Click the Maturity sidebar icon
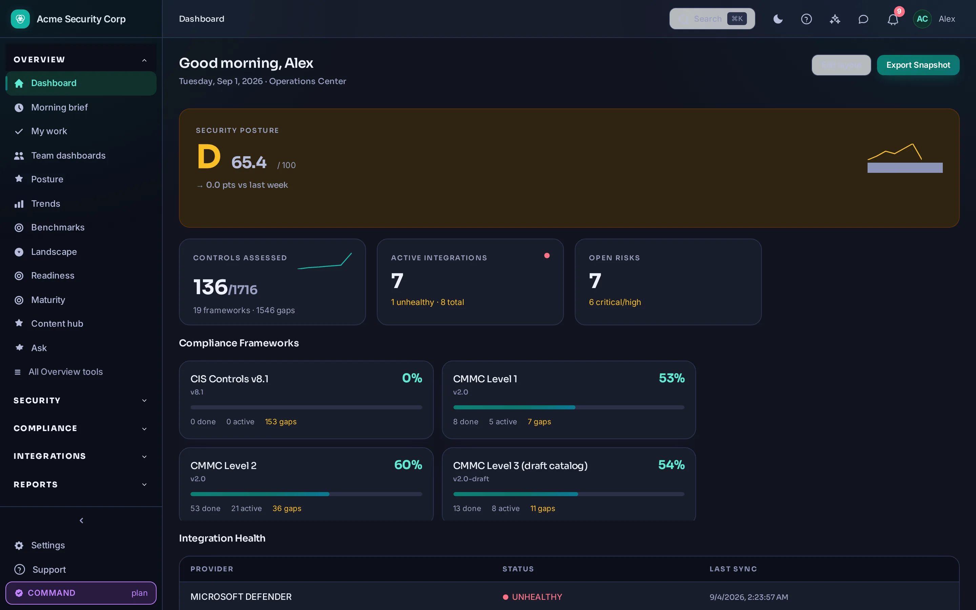The image size is (976, 610). pos(19,300)
